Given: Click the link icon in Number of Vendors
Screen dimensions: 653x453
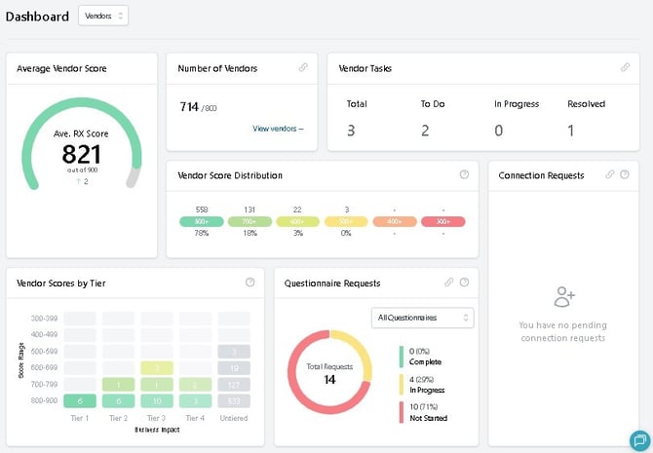Looking at the screenshot, I should coord(303,68).
